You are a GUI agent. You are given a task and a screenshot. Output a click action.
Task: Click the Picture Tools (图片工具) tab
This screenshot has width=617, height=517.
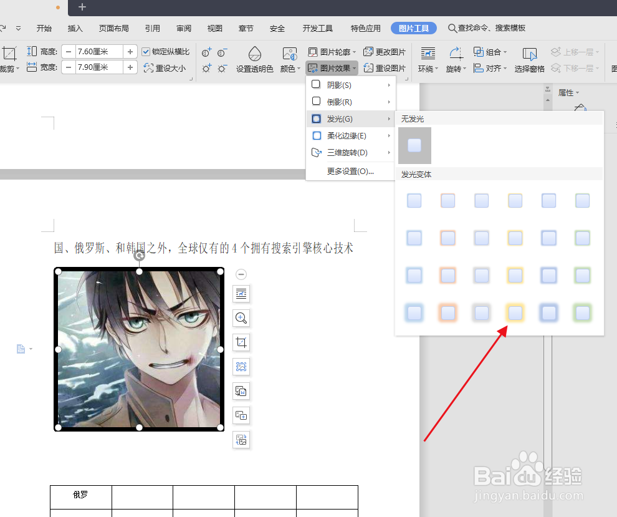pos(414,28)
